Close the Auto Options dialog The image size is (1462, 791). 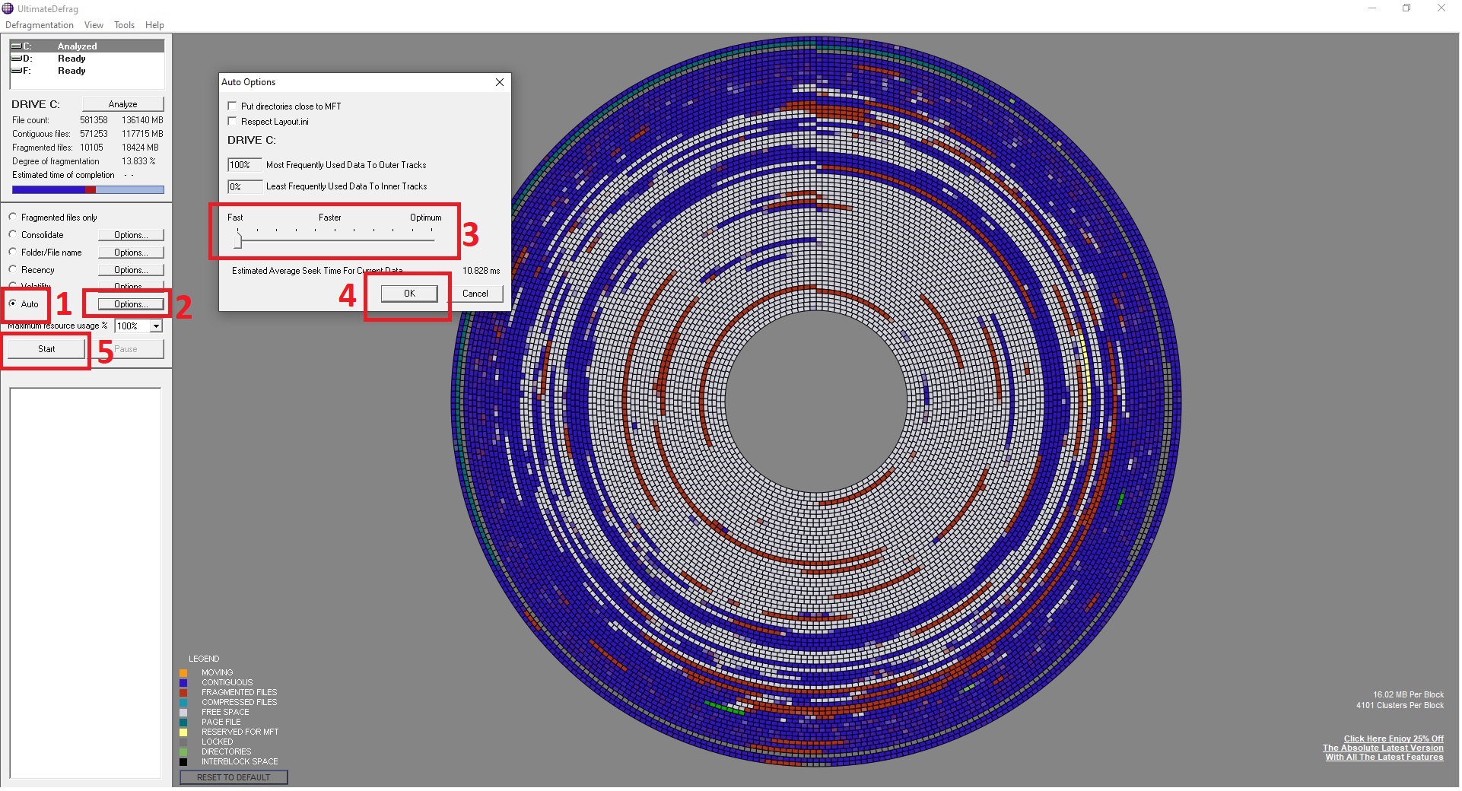(500, 82)
